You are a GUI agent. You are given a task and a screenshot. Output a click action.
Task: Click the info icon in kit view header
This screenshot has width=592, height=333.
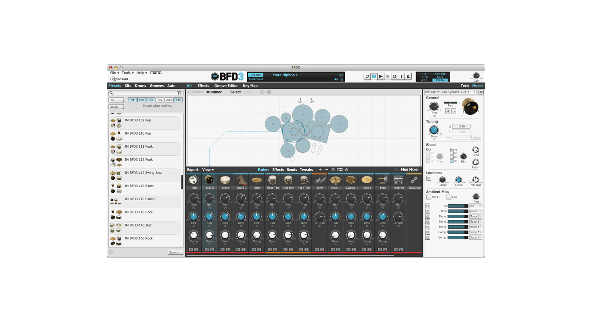tap(262, 92)
